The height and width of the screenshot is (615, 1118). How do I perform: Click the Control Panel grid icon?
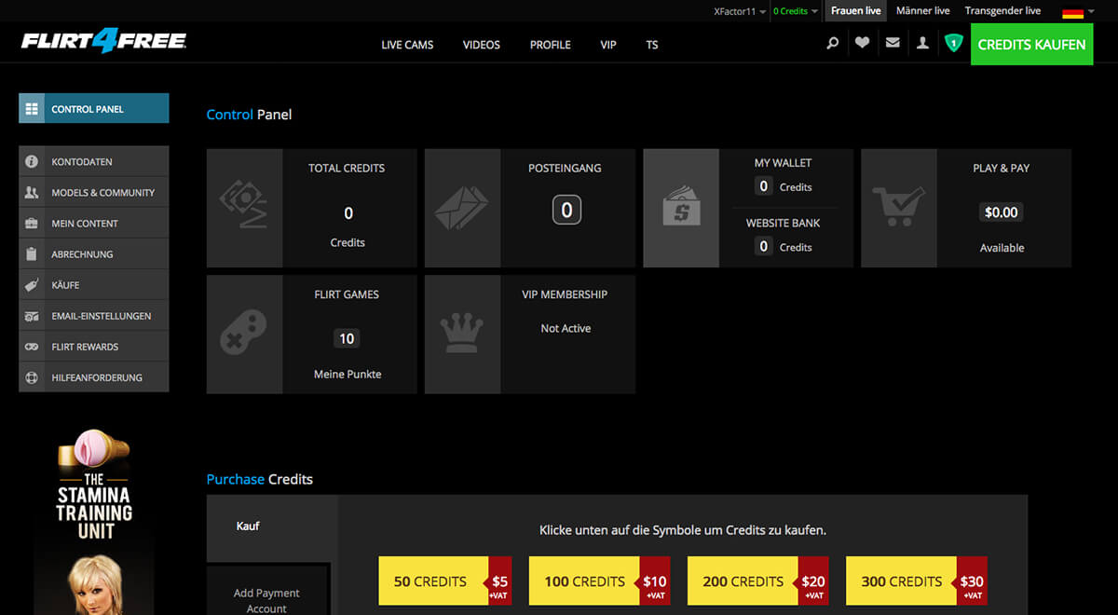pyautogui.click(x=32, y=109)
